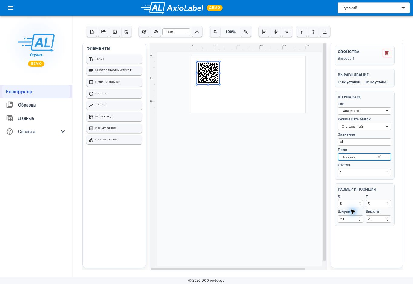Center element horizontally
The height and width of the screenshot is (284, 413).
(x=276, y=32)
